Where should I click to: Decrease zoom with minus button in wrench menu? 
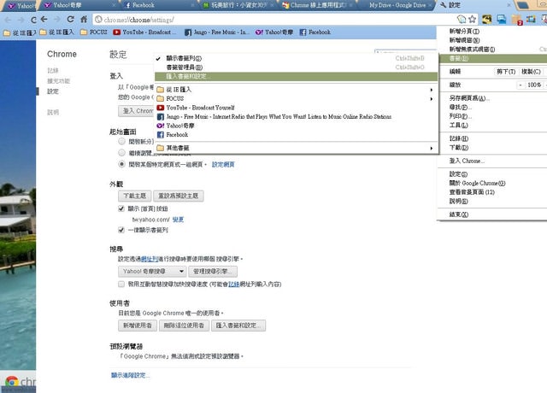(x=521, y=85)
